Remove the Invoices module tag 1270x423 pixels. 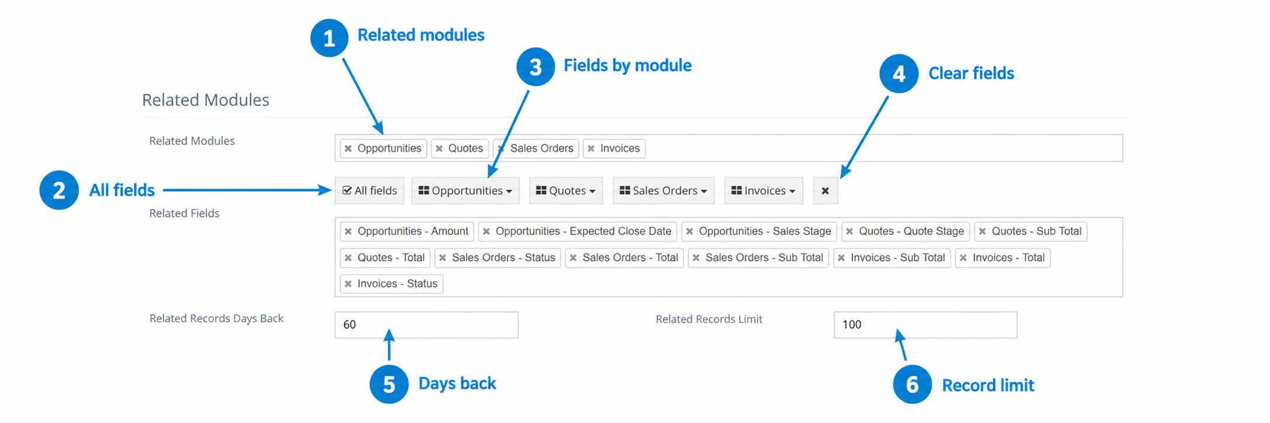click(x=591, y=148)
